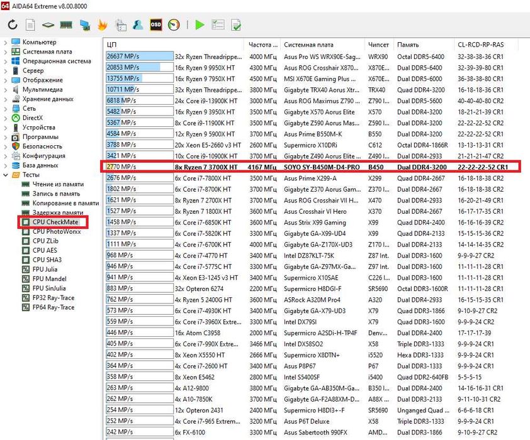Select Программы in the tree

40,136
